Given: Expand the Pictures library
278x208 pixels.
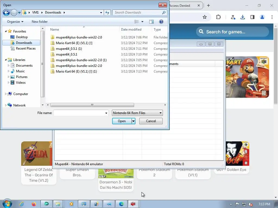Looking at the screenshot, I should pyautogui.click(x=8, y=77).
